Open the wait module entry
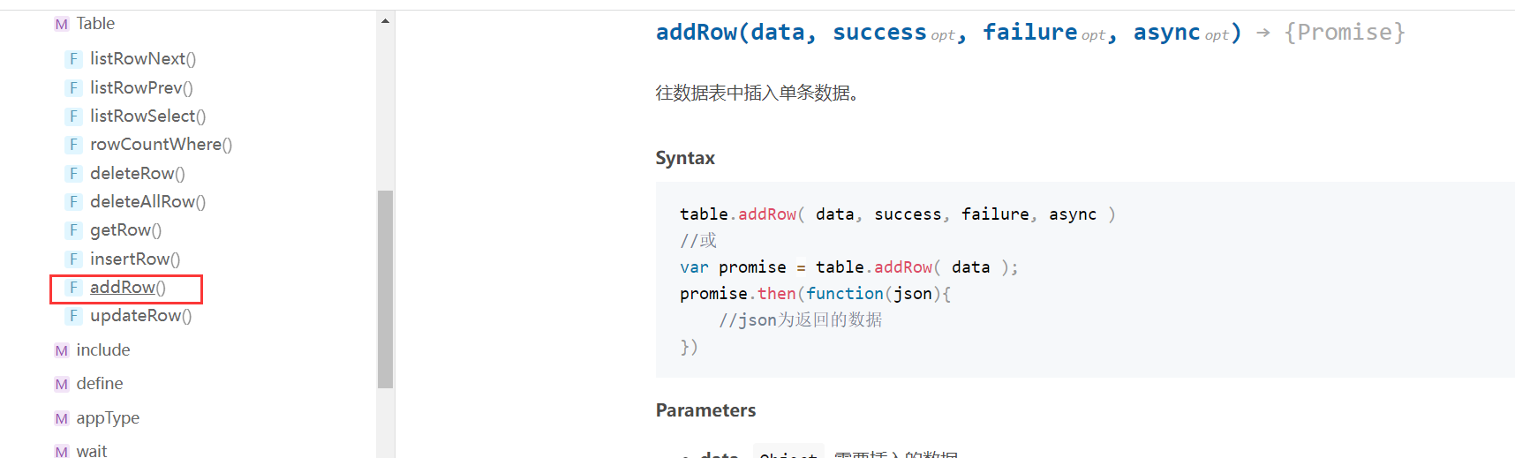This screenshot has height=458, width=1515. 92,451
